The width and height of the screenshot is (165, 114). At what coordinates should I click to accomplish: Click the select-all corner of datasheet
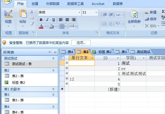click(62, 58)
